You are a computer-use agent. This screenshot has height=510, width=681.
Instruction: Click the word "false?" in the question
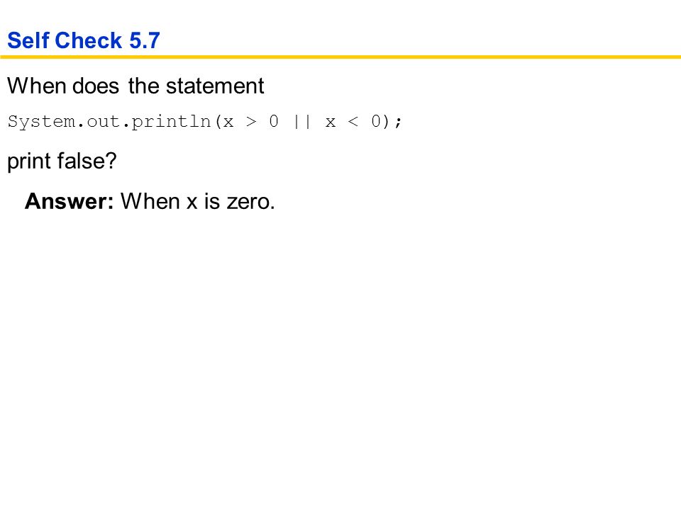point(87,161)
